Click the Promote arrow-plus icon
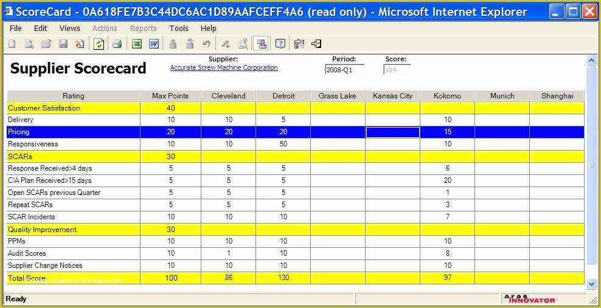This screenshot has height=308, width=601. click(x=226, y=44)
